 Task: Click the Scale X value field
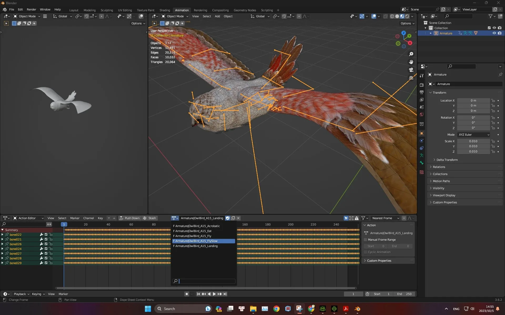(473, 141)
